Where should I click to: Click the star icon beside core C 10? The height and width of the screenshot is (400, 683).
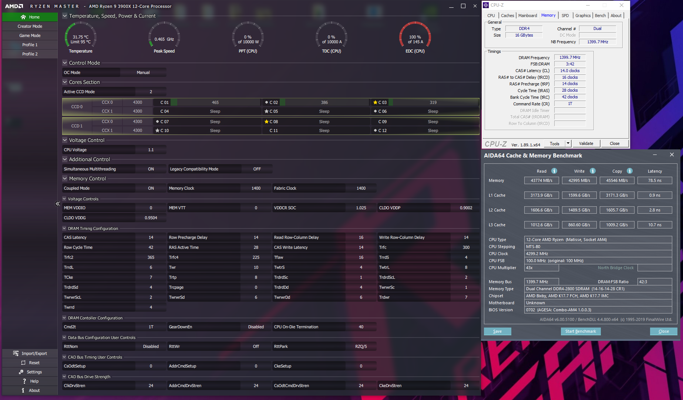157,130
